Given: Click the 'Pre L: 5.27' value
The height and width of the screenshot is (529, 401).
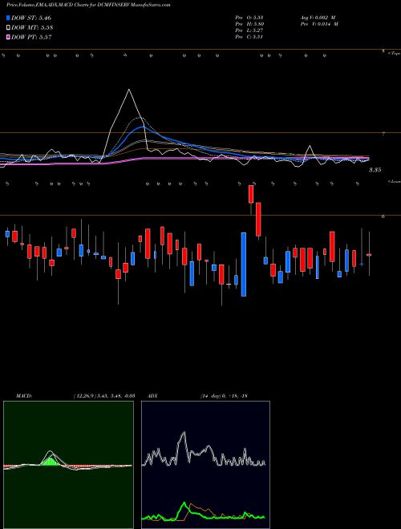Looking at the screenshot, I should point(249,30).
